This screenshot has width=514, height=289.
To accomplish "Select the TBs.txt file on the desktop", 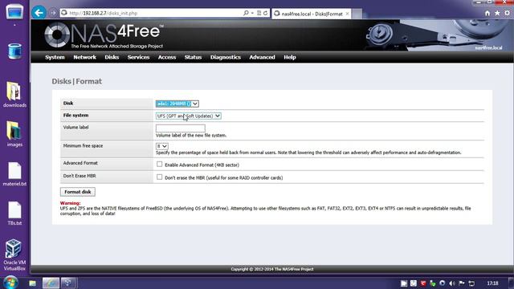I will point(14,213).
